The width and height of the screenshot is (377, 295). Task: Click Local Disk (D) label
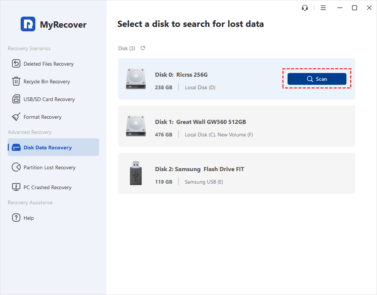pyautogui.click(x=200, y=87)
